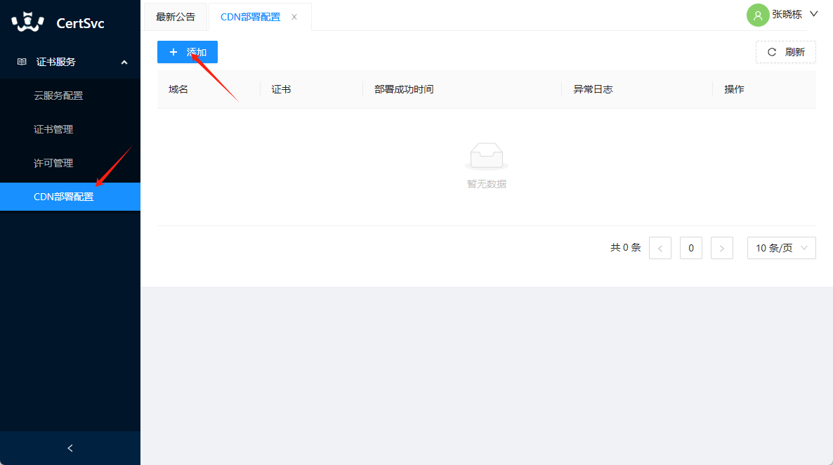Click the CertSvc panda logo icon
Image resolution: width=833 pixels, height=465 pixels.
coord(26,22)
